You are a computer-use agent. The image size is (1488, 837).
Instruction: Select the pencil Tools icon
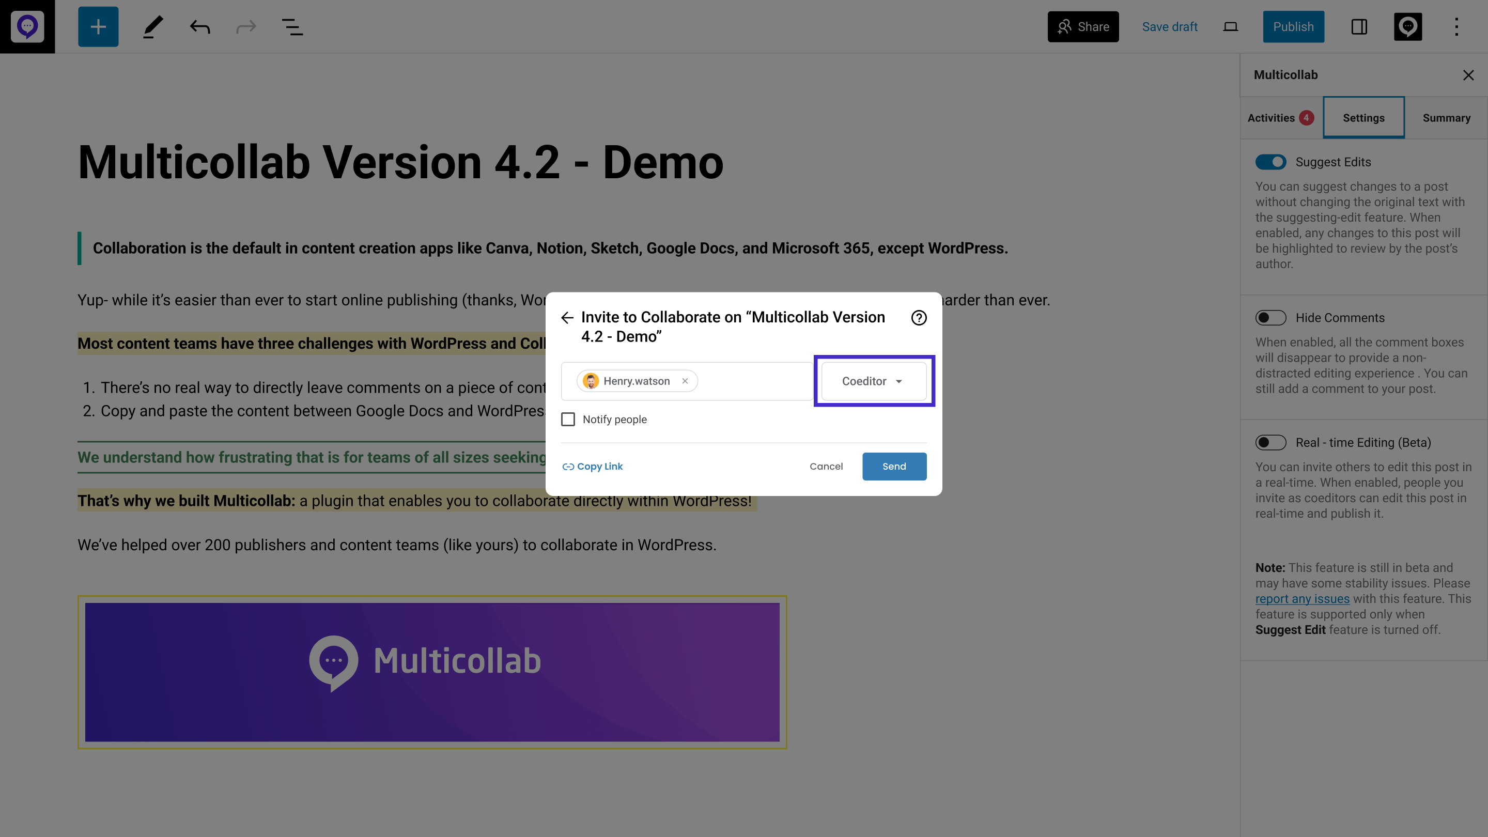tap(153, 26)
